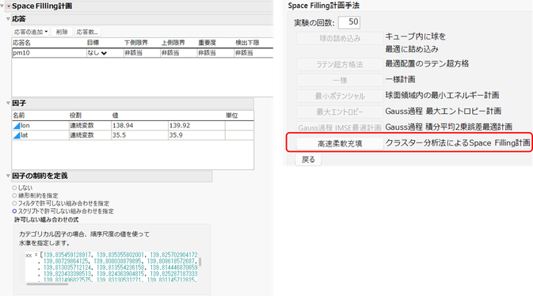Click the ラテン超方格法 button
This screenshot has height=296, width=533.
point(340,65)
